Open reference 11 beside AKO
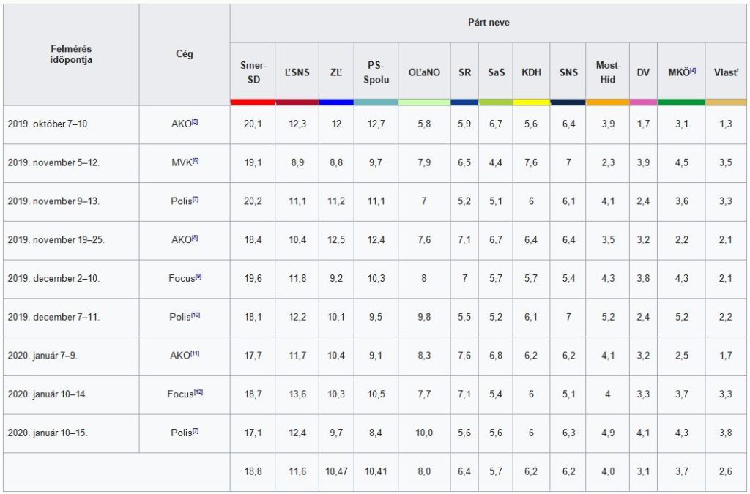 195,354
